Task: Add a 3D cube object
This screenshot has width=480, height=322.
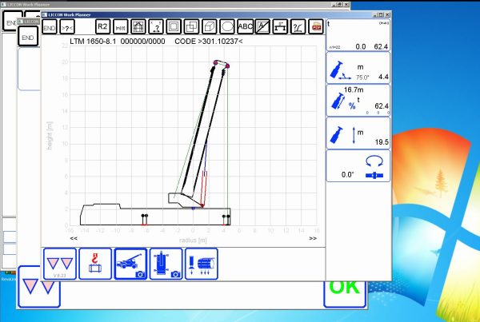Action: click(x=209, y=27)
